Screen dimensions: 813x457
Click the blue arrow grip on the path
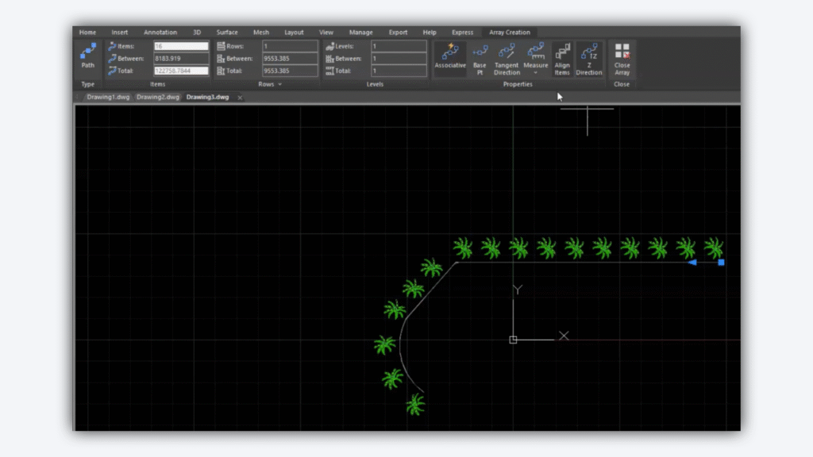point(693,263)
